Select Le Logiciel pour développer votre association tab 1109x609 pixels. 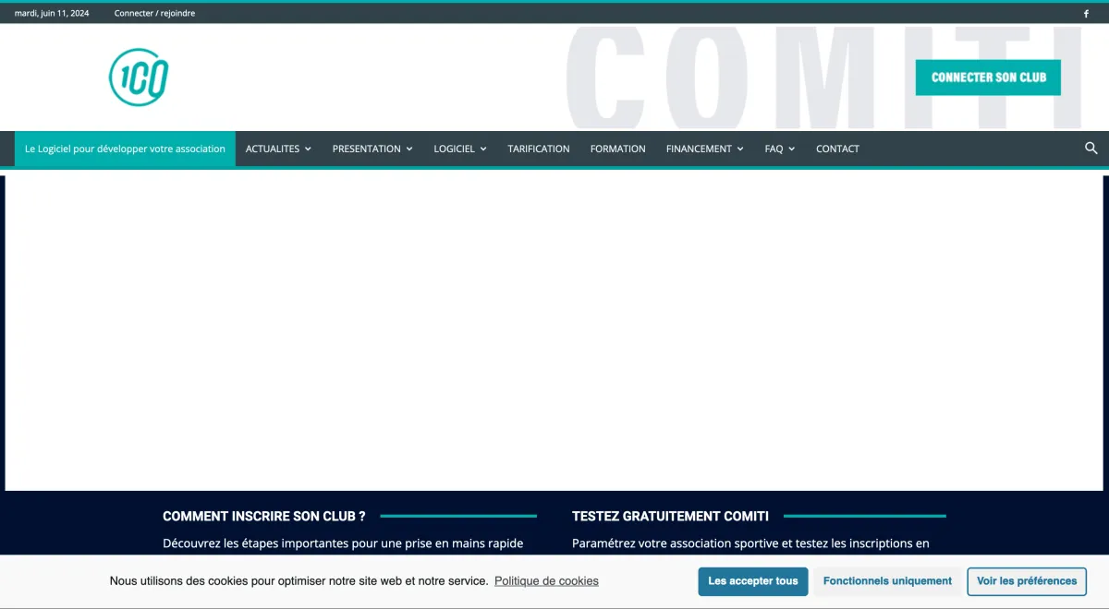click(125, 149)
